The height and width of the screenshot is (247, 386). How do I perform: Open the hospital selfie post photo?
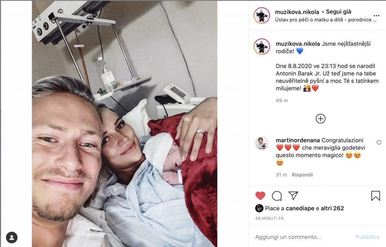(x=124, y=124)
